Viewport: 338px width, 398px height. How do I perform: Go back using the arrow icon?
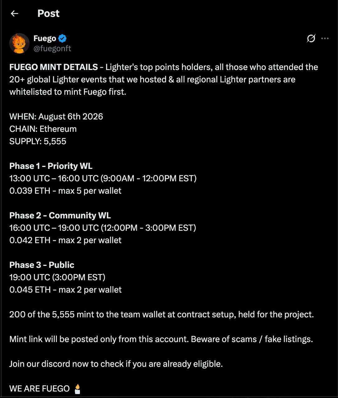coord(14,13)
